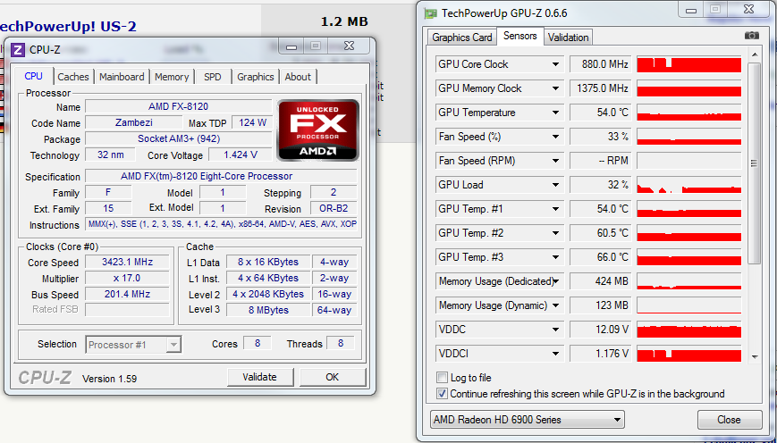Open the Memory Usage (Dedicated) dropdown

pos(555,281)
